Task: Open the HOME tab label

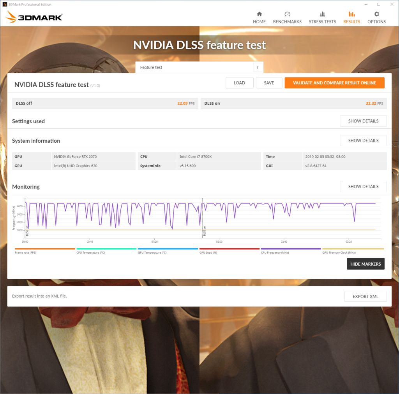Action: click(259, 22)
